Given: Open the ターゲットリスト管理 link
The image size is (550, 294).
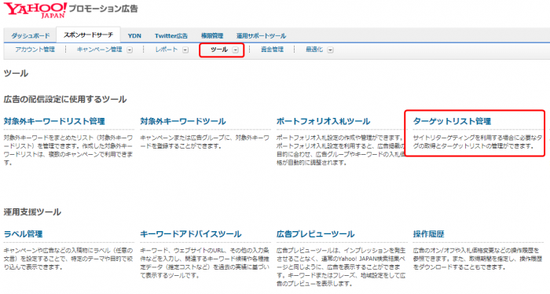Looking at the screenshot, I should (x=452, y=121).
